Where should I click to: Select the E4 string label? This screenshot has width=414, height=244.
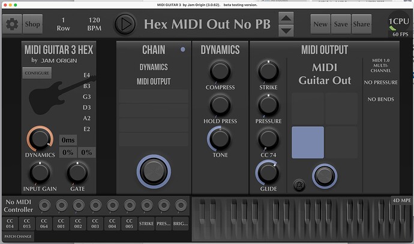click(86, 75)
